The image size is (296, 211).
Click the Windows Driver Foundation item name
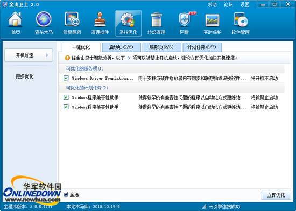point(103,78)
